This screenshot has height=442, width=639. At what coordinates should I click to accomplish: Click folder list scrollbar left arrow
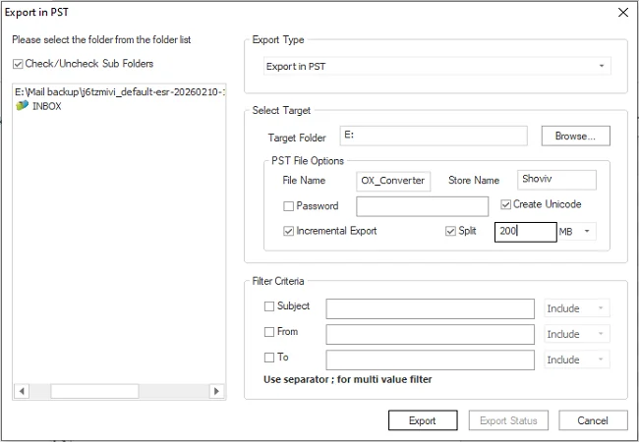(x=22, y=392)
